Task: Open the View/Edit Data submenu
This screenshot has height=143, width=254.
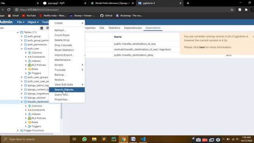Action: (x=67, y=85)
